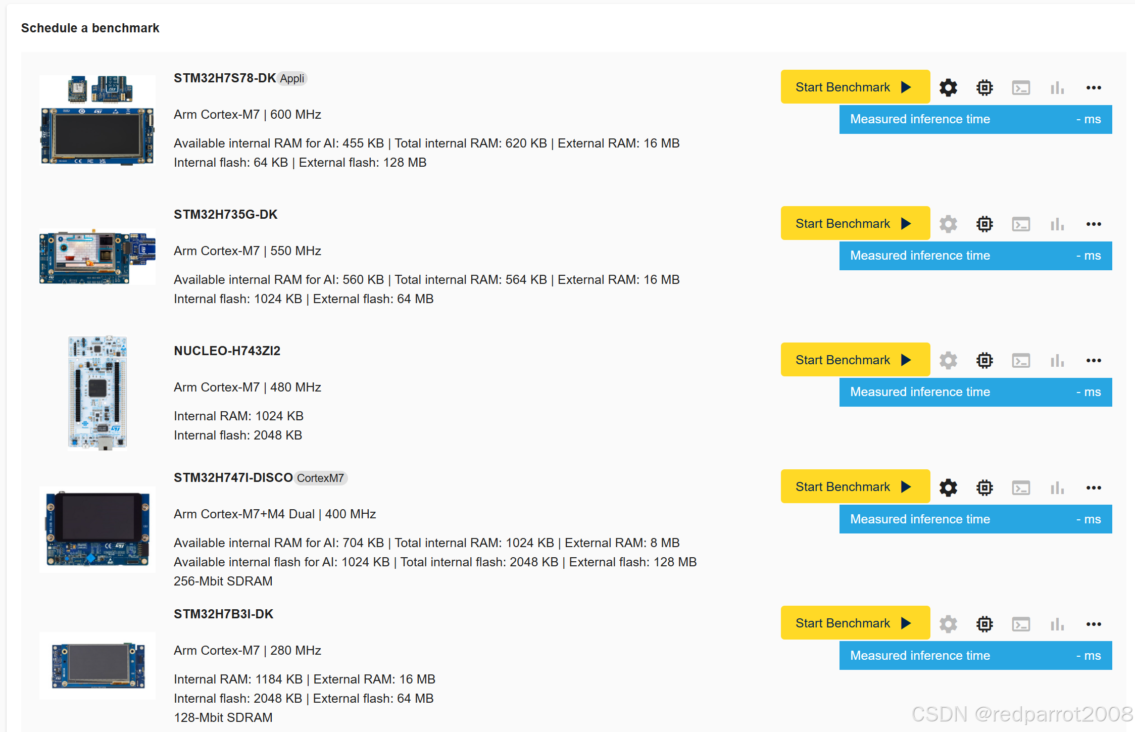Click STM32H7S78-DK board thumbnail
The width and height of the screenshot is (1135, 732).
(97, 120)
